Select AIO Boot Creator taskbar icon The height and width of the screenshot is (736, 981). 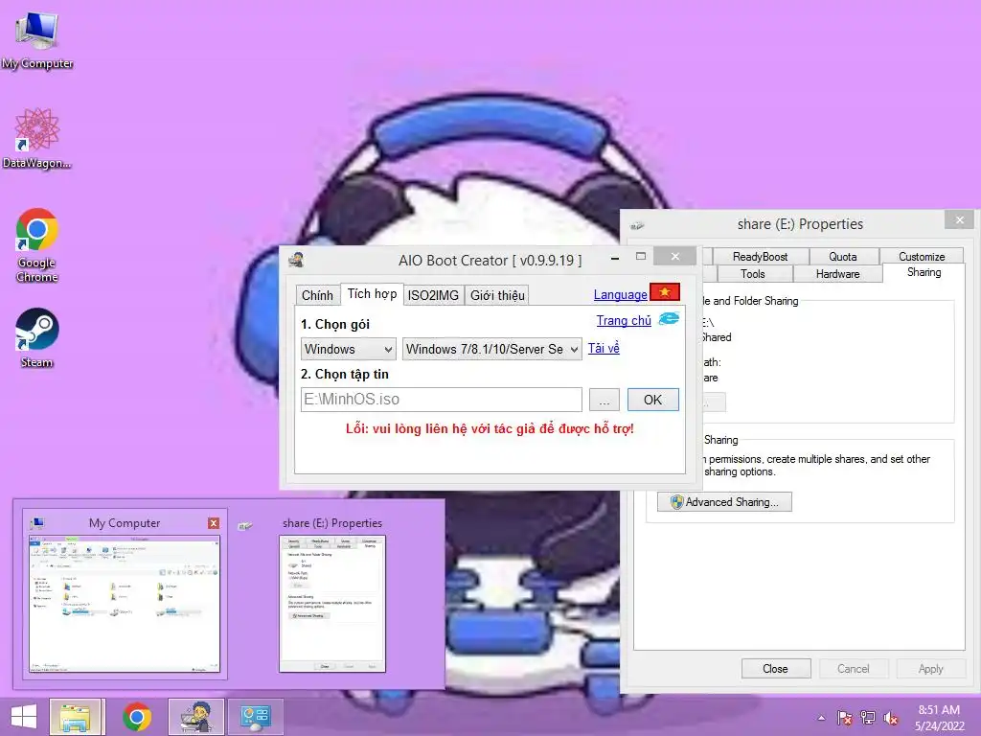pyautogui.click(x=195, y=716)
